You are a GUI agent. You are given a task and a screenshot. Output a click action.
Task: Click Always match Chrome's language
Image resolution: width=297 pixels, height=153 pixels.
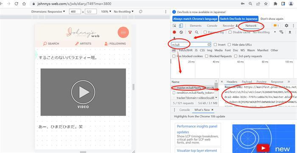[x=195, y=19]
